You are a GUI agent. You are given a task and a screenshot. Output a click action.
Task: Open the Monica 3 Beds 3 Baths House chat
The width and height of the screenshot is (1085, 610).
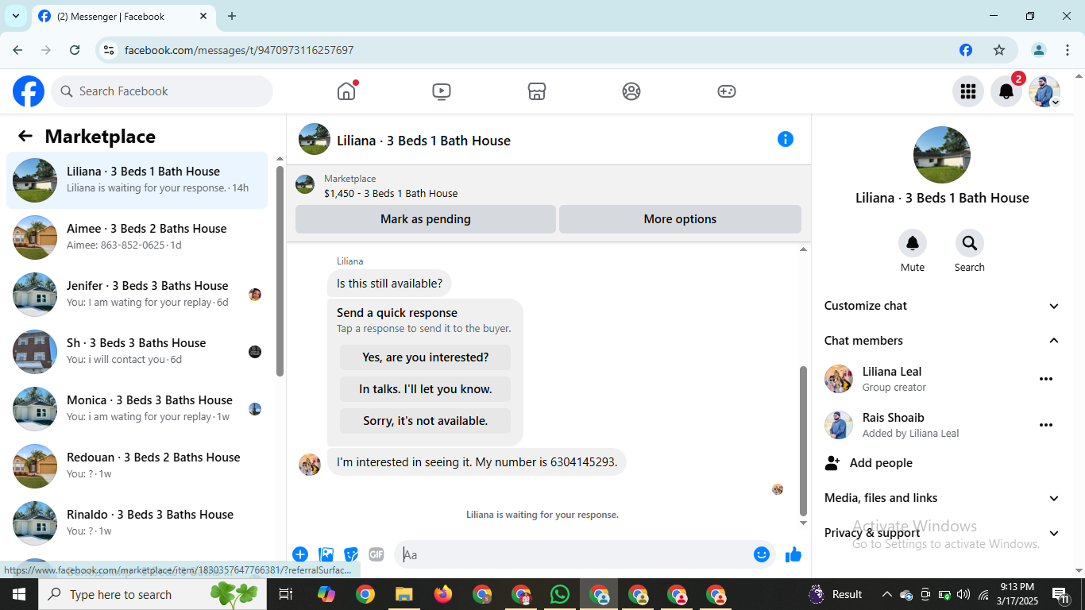[137, 409]
